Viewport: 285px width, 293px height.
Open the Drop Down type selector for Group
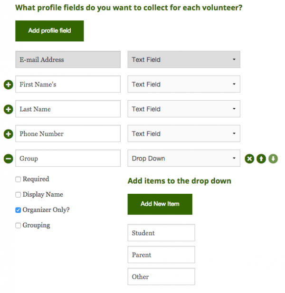click(x=184, y=158)
